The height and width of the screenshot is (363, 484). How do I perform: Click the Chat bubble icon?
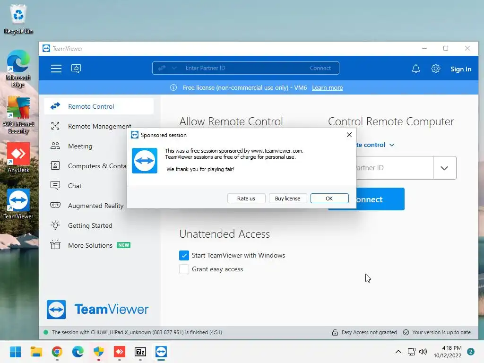(55, 185)
